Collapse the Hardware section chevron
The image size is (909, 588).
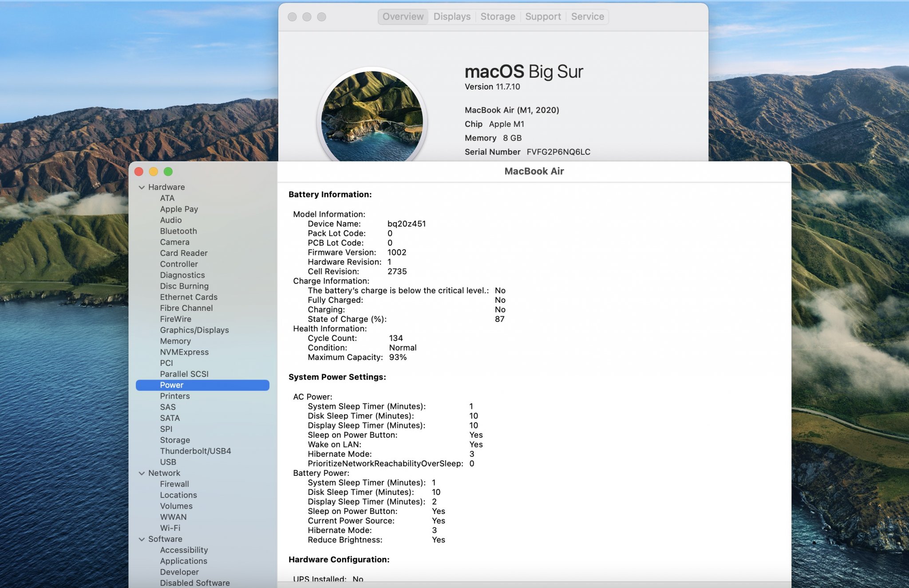(142, 187)
